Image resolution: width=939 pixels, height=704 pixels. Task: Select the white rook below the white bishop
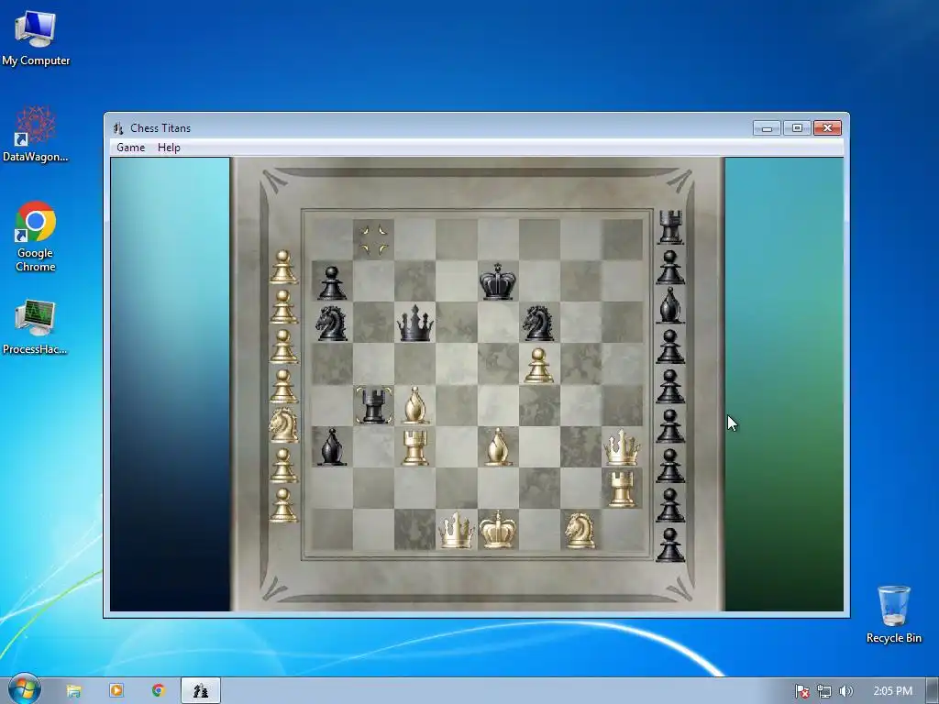point(415,447)
